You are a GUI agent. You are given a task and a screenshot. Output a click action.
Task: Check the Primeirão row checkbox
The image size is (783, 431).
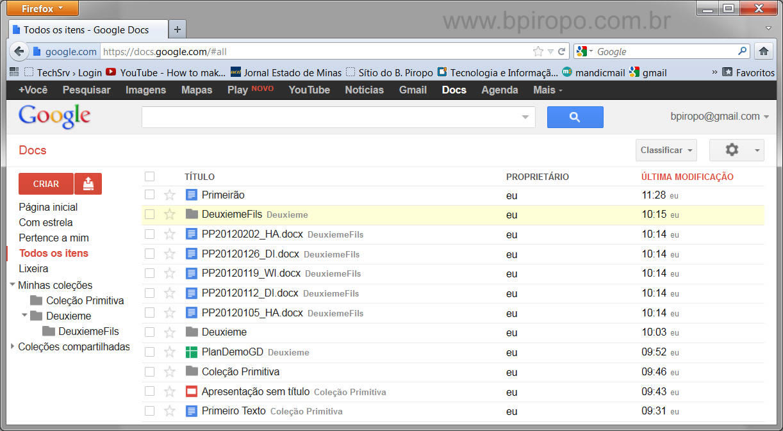pyautogui.click(x=149, y=195)
